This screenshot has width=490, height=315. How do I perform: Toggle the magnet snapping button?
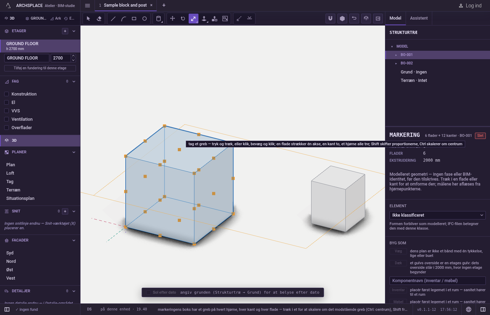pos(330,19)
